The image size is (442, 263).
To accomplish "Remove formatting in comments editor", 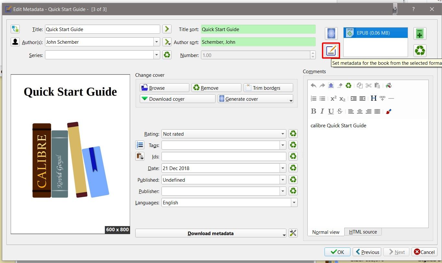I will click(x=339, y=86).
